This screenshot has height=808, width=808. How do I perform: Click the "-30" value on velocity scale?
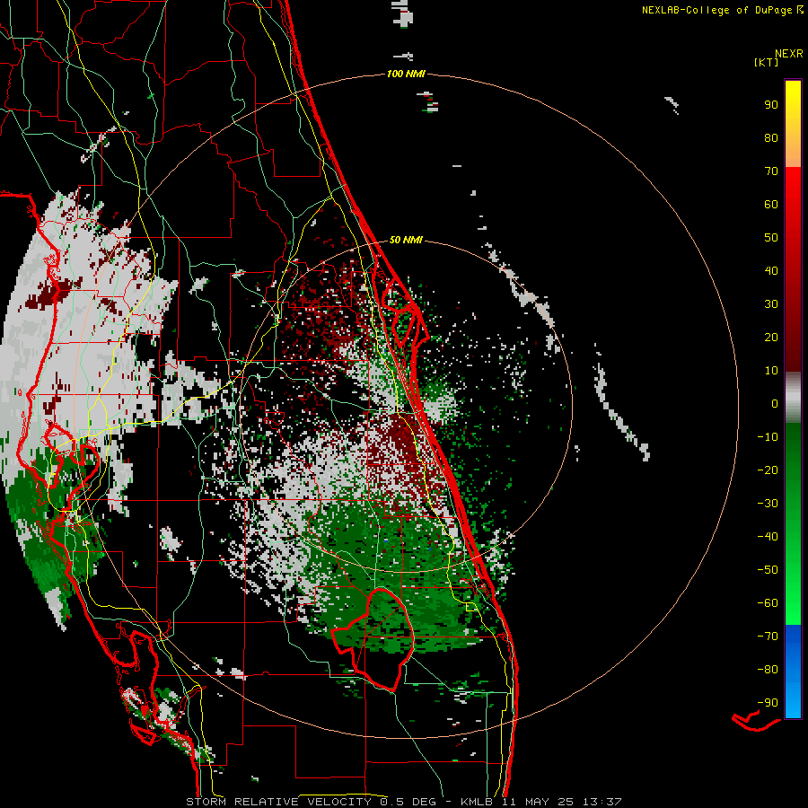[768, 504]
